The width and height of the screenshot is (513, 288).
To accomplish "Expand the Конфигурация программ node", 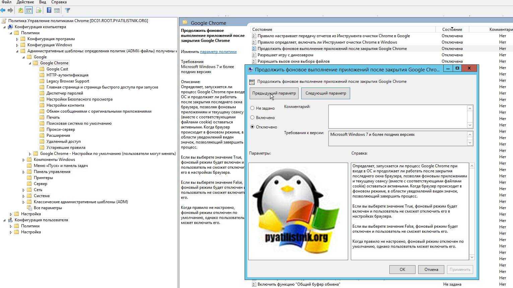I will pos(17,39).
